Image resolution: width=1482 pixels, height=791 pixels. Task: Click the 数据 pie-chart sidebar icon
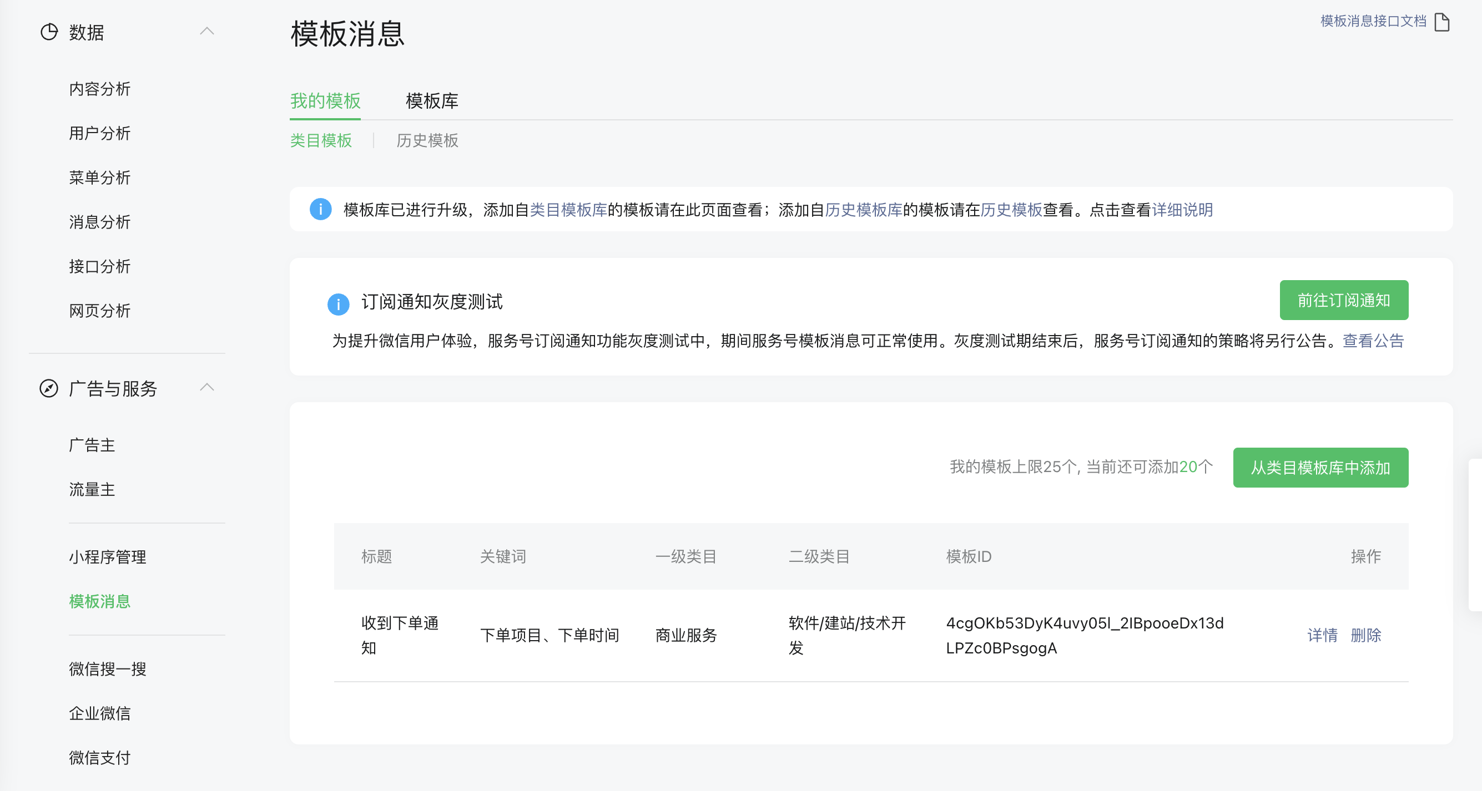[49, 32]
